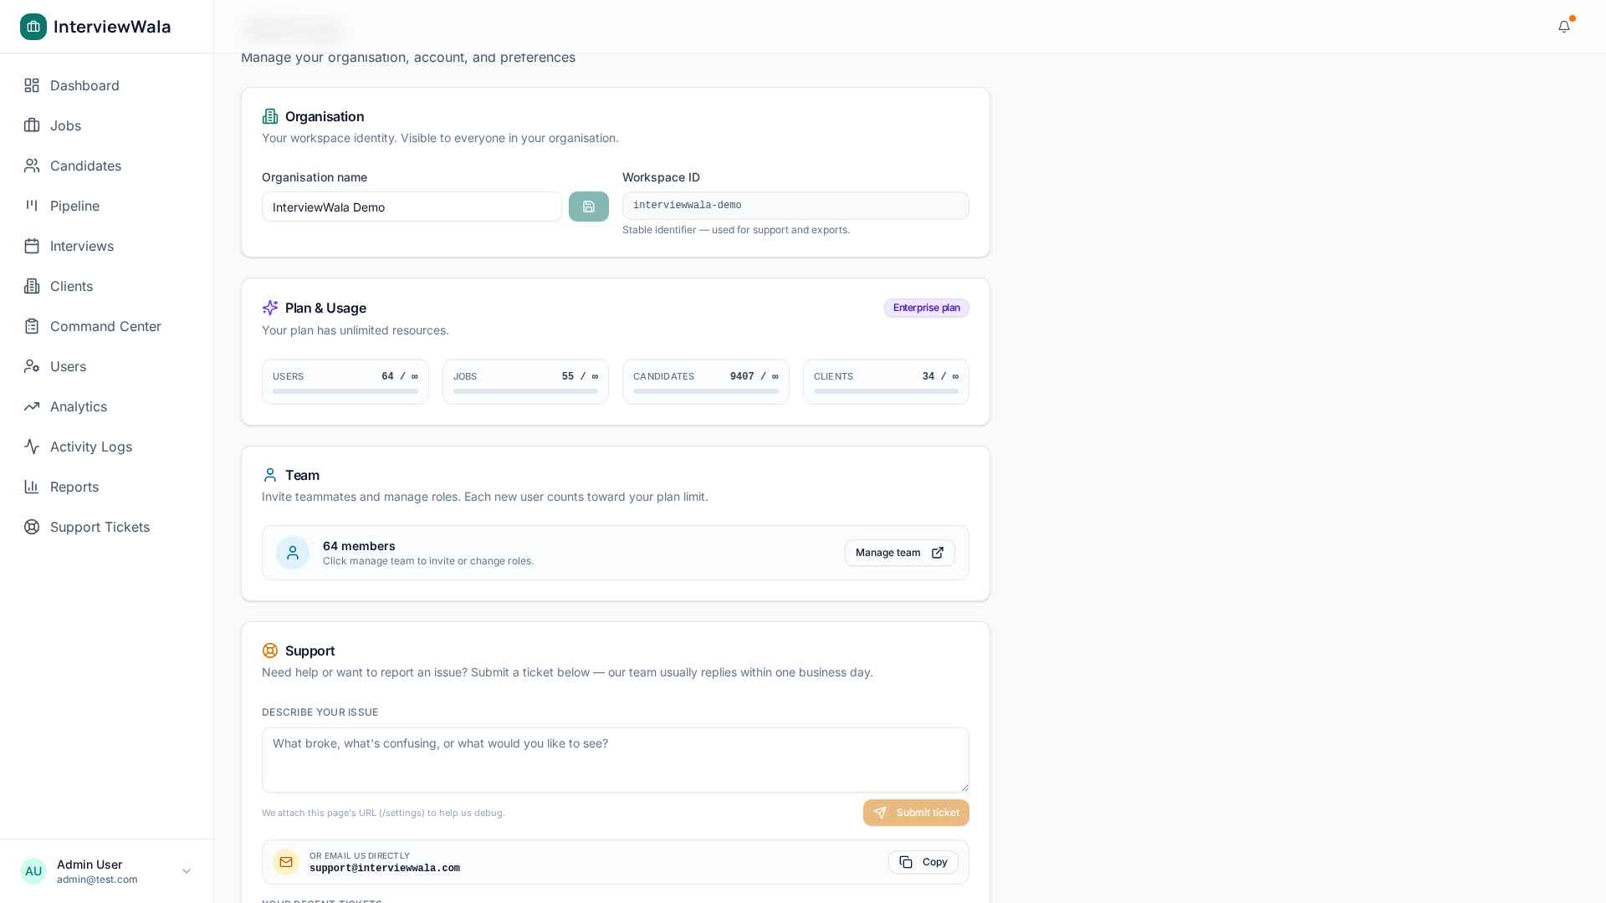Click the Analytics trending icon
The image size is (1606, 903).
(32, 406)
